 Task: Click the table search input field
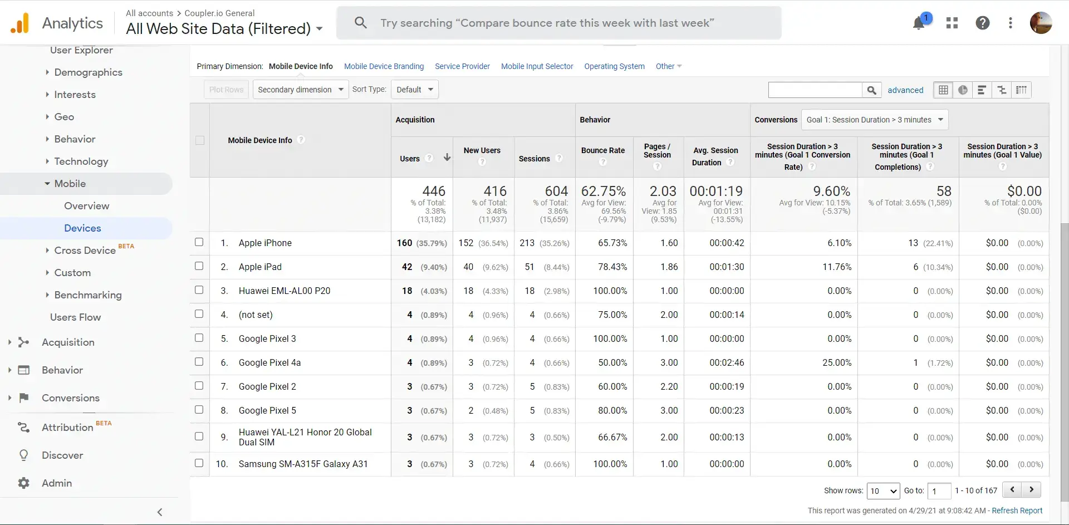click(815, 90)
